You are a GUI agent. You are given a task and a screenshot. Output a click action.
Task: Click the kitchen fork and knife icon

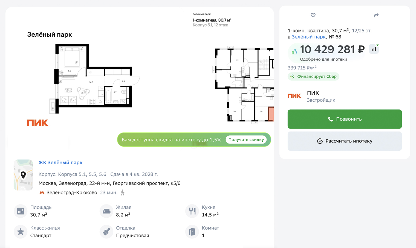[x=192, y=211]
